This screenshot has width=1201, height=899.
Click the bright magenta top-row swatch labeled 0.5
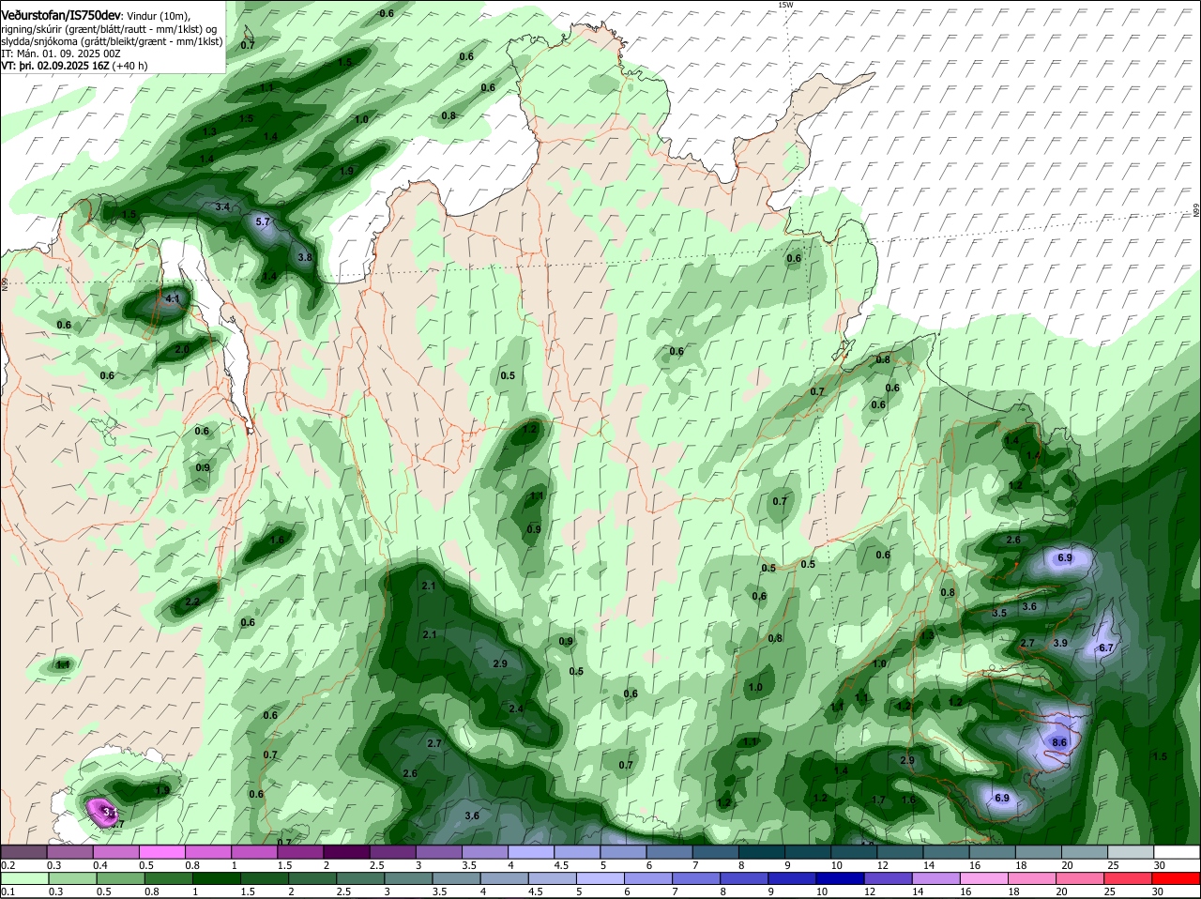[x=161, y=851]
